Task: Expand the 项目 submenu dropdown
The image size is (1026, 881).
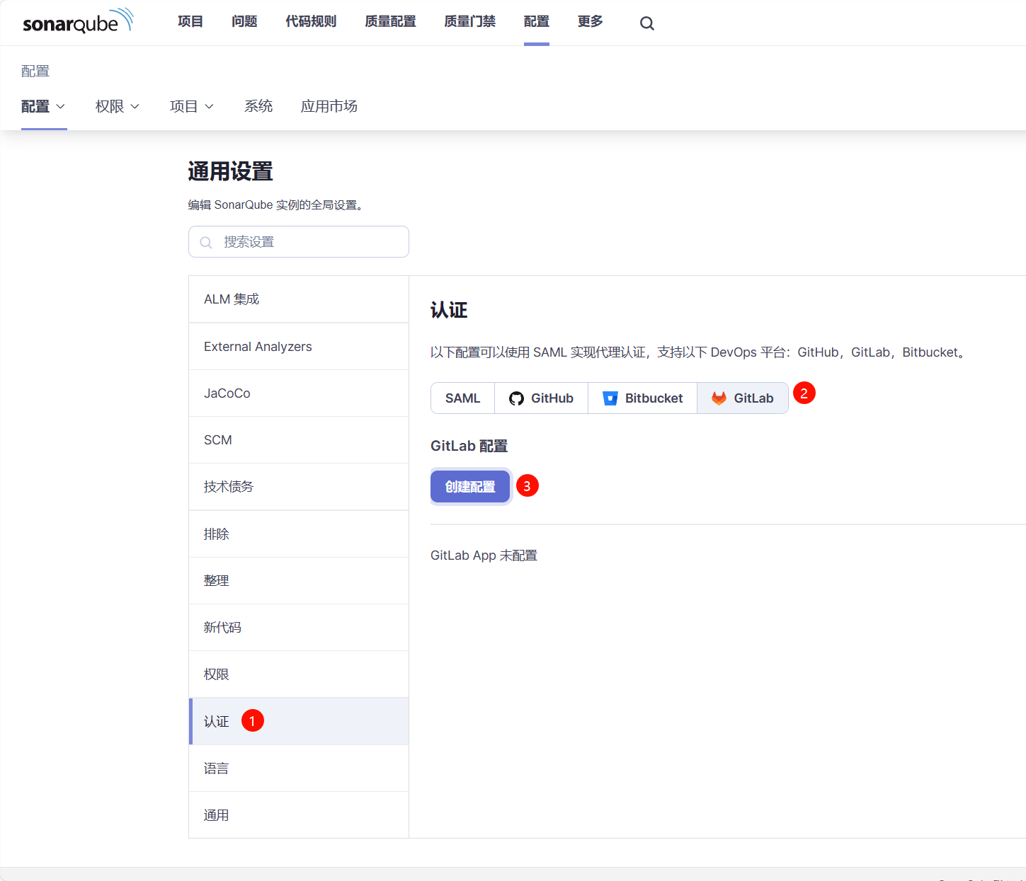Action: pyautogui.click(x=191, y=106)
